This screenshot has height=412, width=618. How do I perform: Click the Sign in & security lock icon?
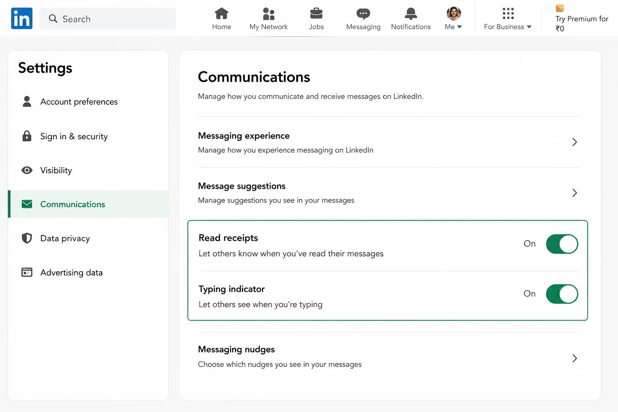[27, 136]
